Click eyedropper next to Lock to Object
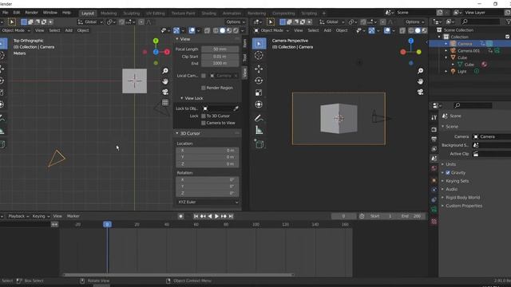511x287 pixels. coord(236,108)
